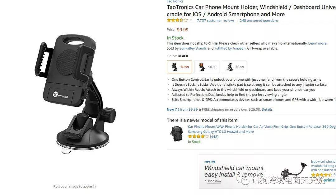This screenshot has height=195, width=336.
Task: View 248 answered questions
Action: click(259, 21)
